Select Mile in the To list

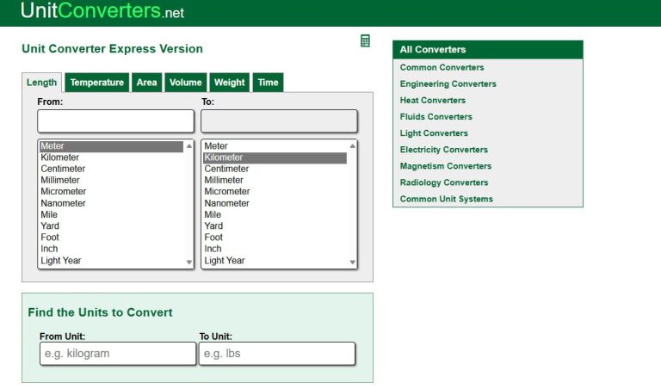[x=213, y=214]
